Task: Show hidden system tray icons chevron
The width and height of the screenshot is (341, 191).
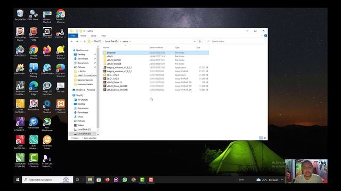Action: coord(282,180)
